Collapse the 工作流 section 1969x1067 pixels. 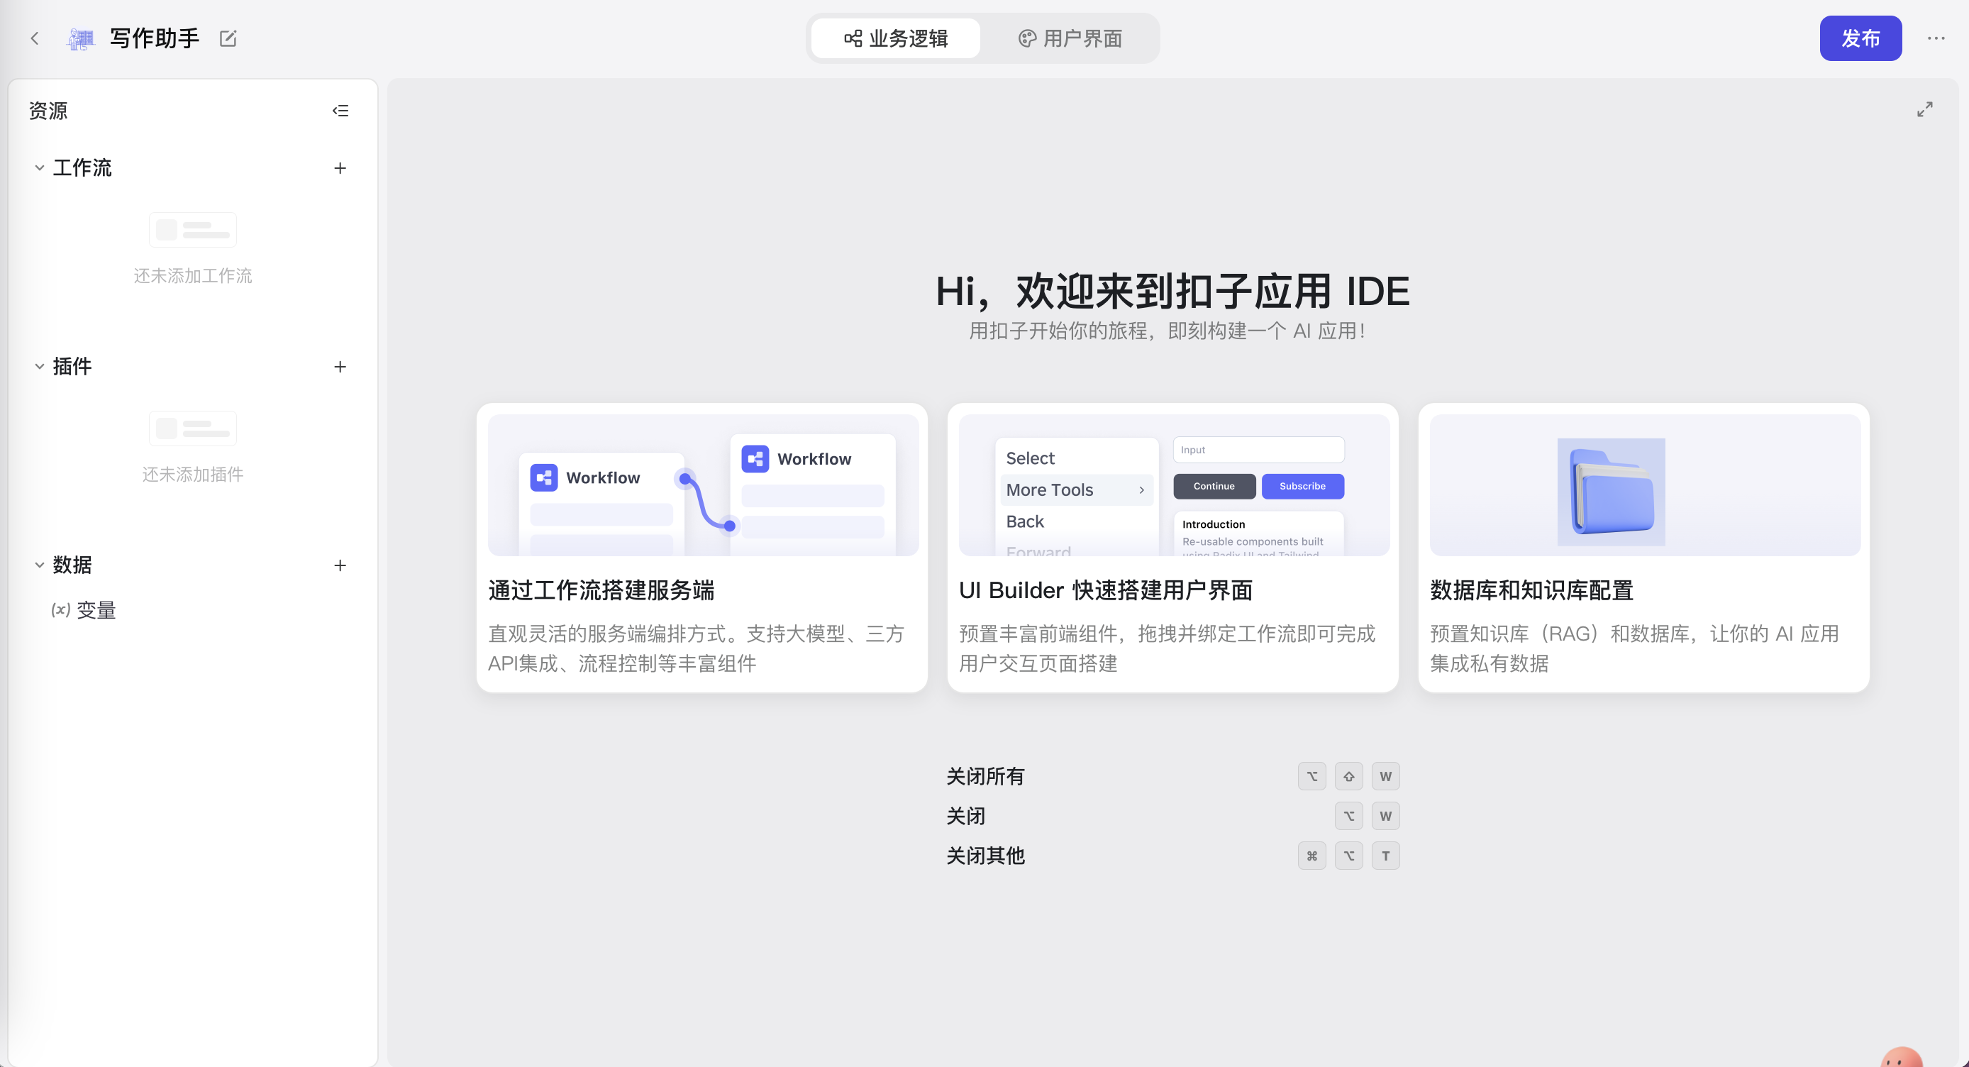[40, 168]
